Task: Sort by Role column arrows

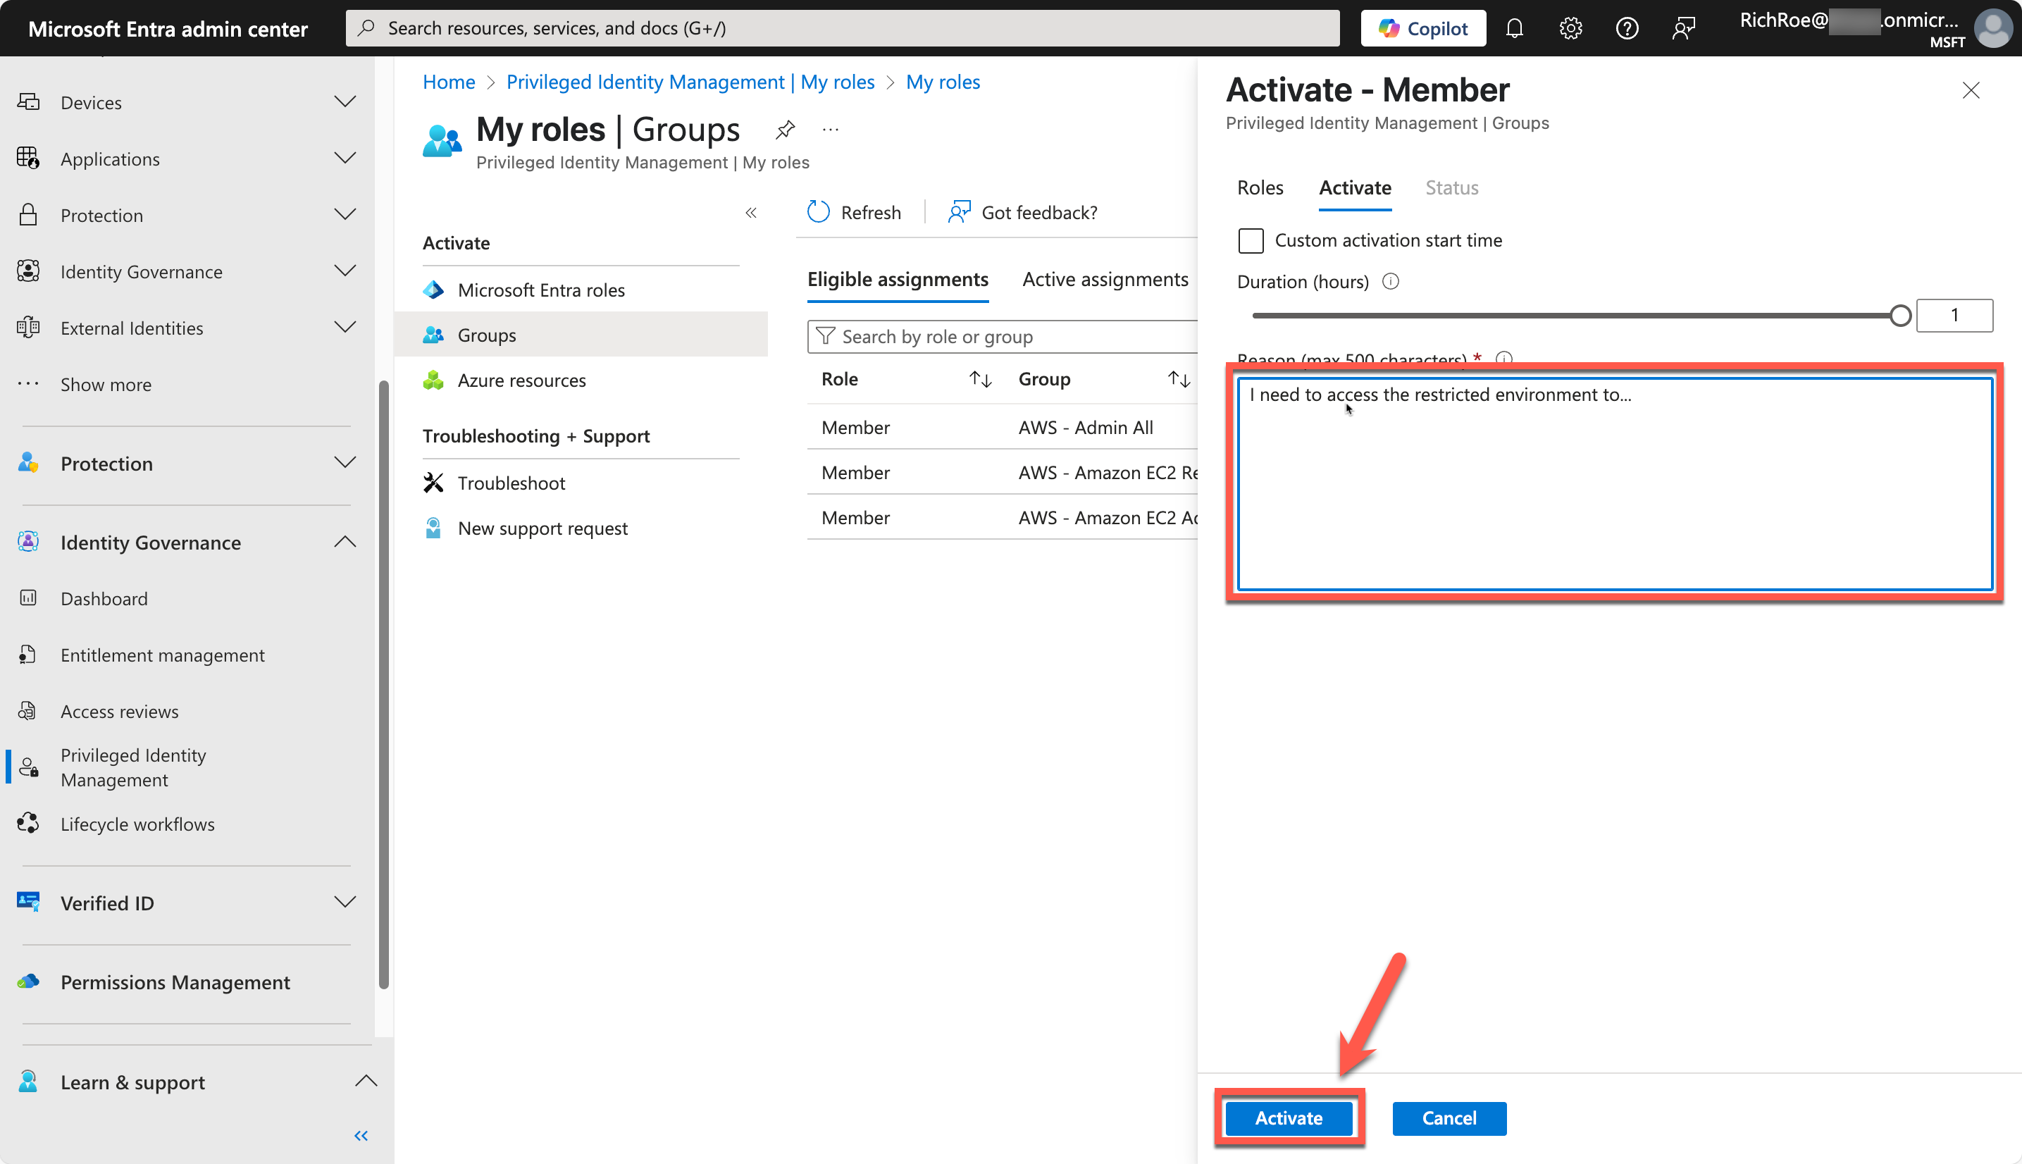Action: (980, 379)
